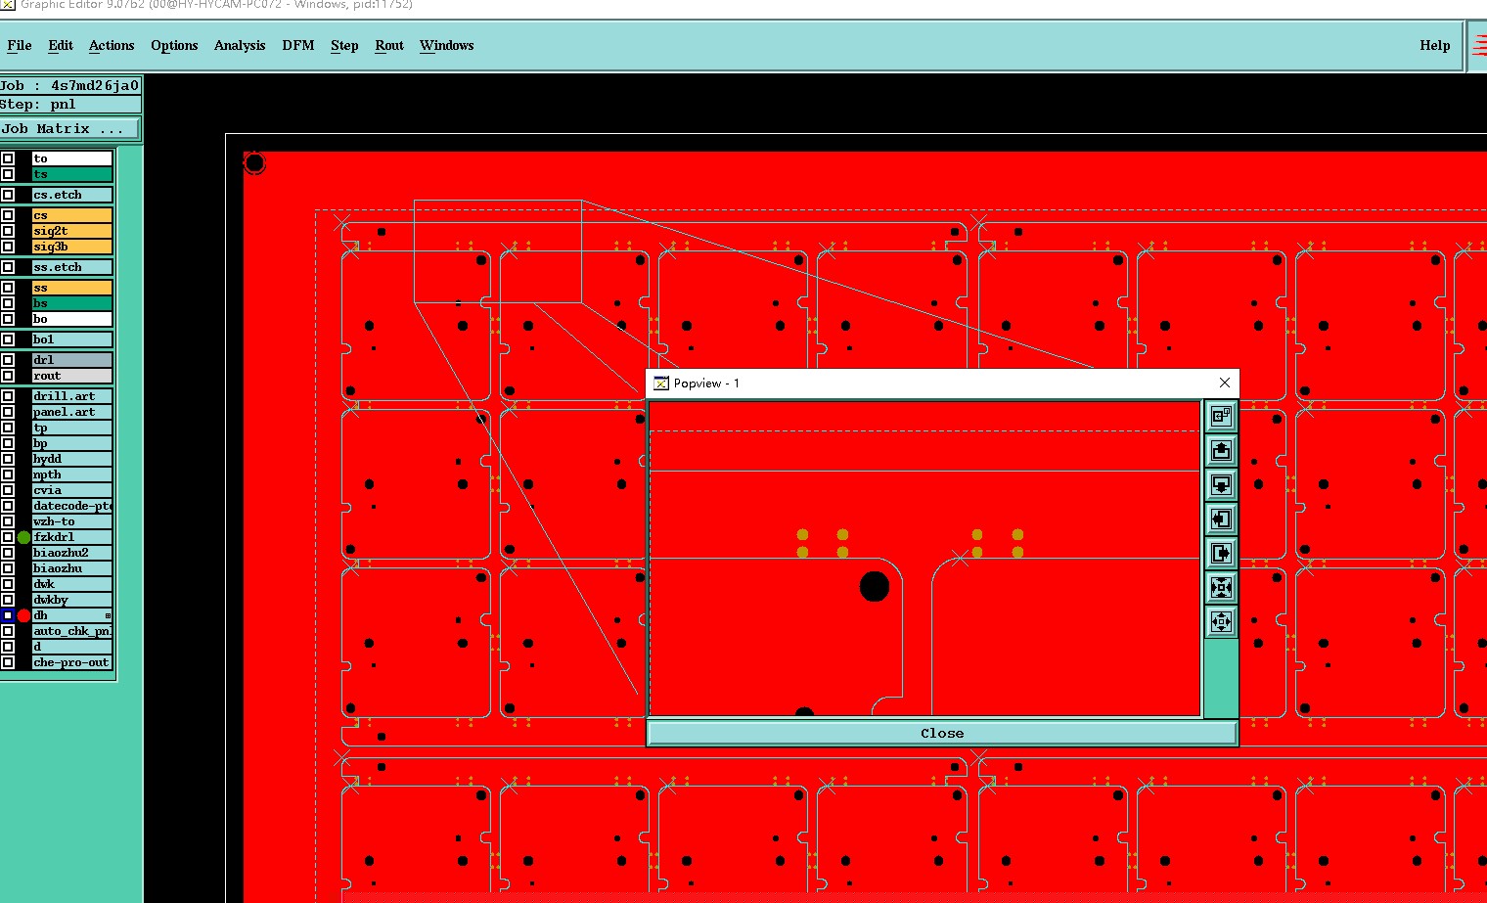Select the dwkby layer name
Viewport: 1487px width, 903px height.
(72, 600)
